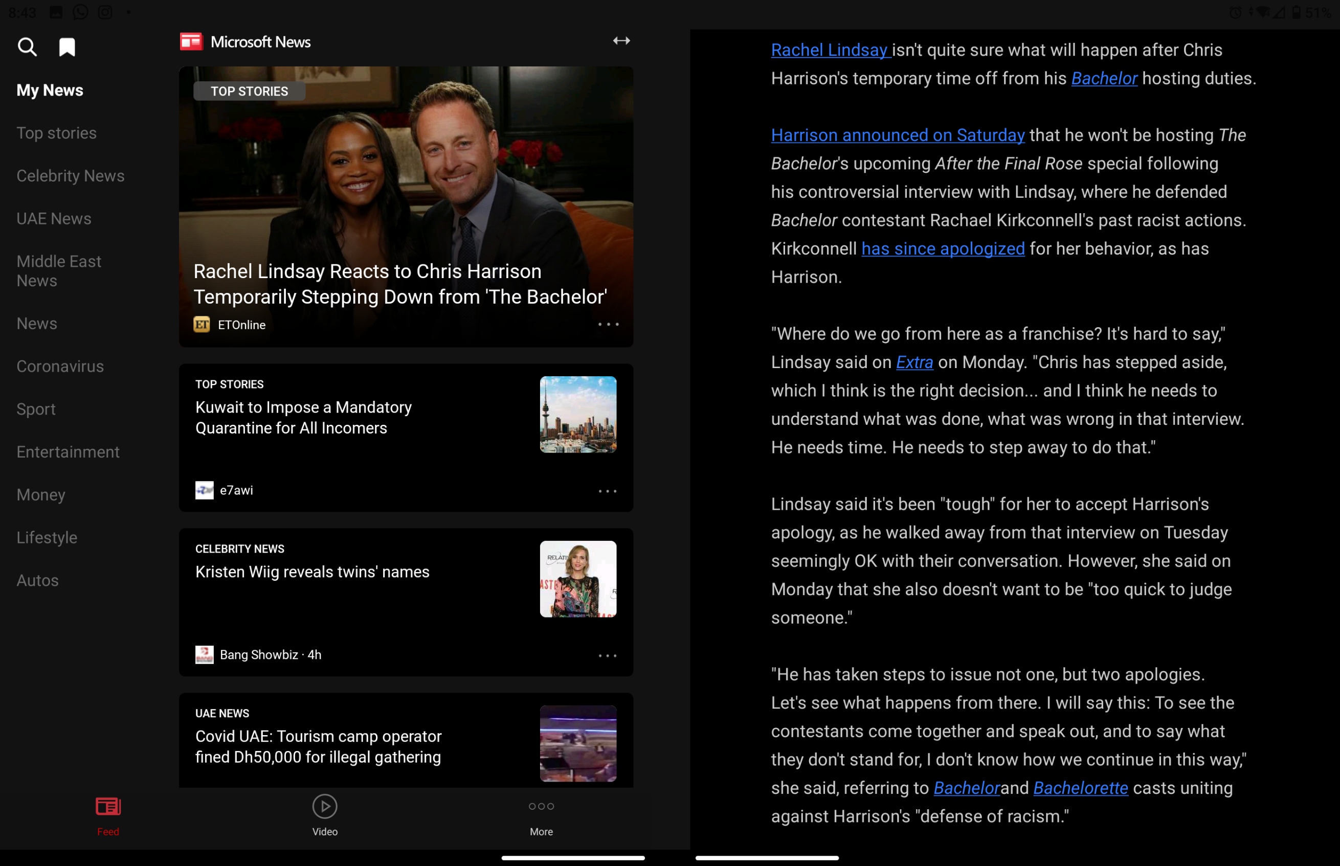Select Coronavirus category in the sidebar

pyautogui.click(x=60, y=367)
